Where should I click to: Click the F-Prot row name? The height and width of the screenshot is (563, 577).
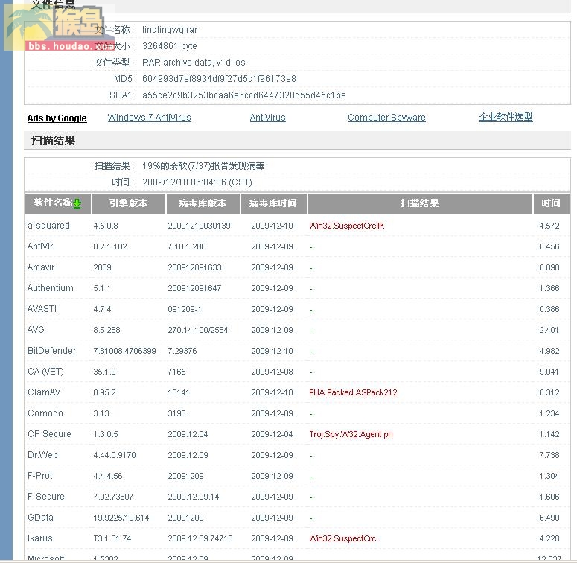(x=40, y=476)
